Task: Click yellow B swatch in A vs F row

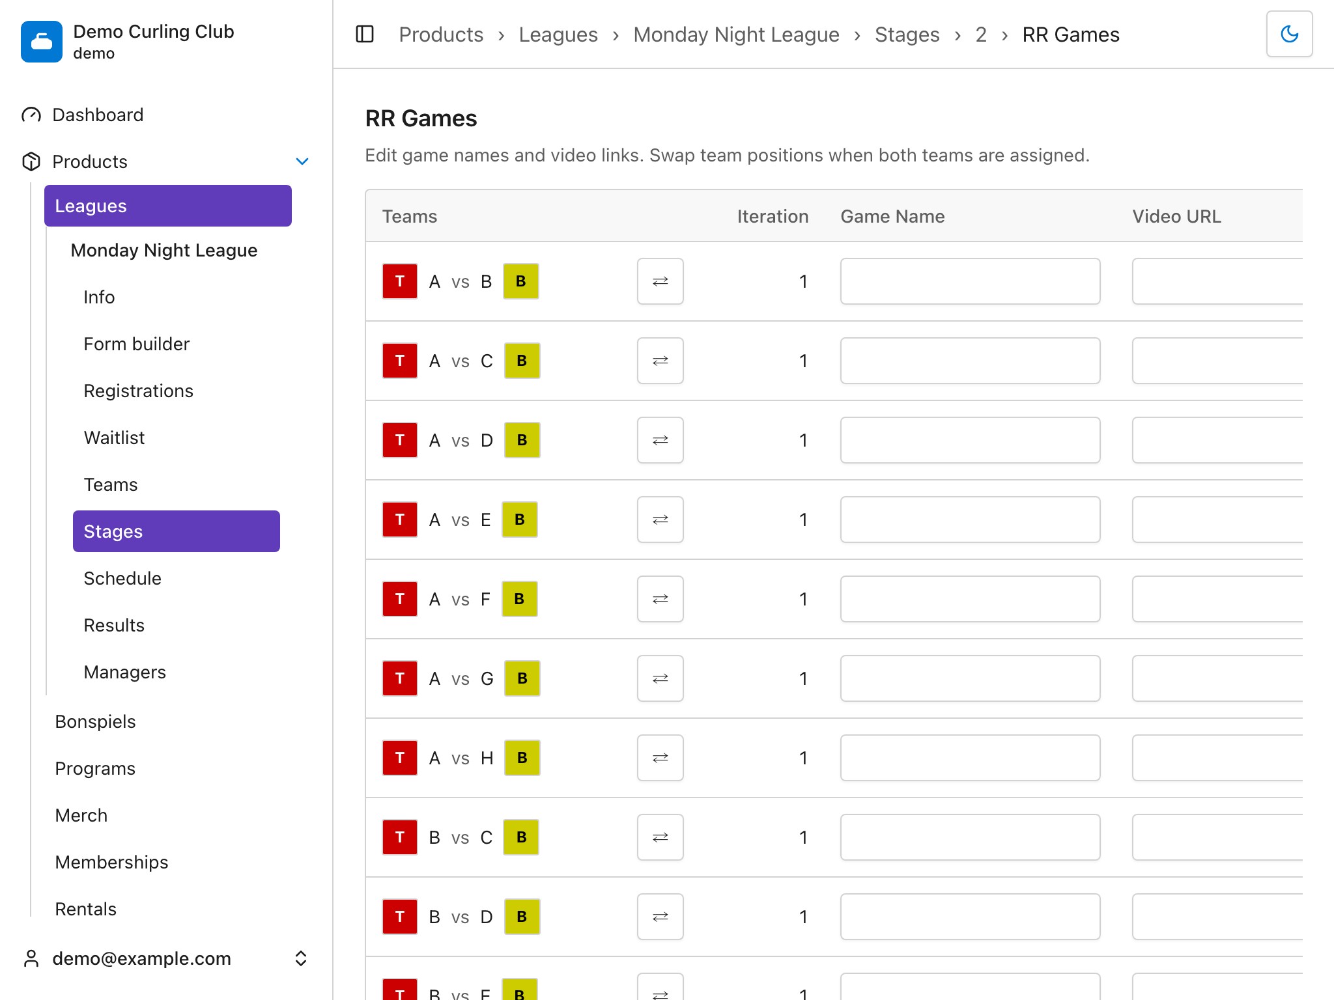Action: point(519,599)
